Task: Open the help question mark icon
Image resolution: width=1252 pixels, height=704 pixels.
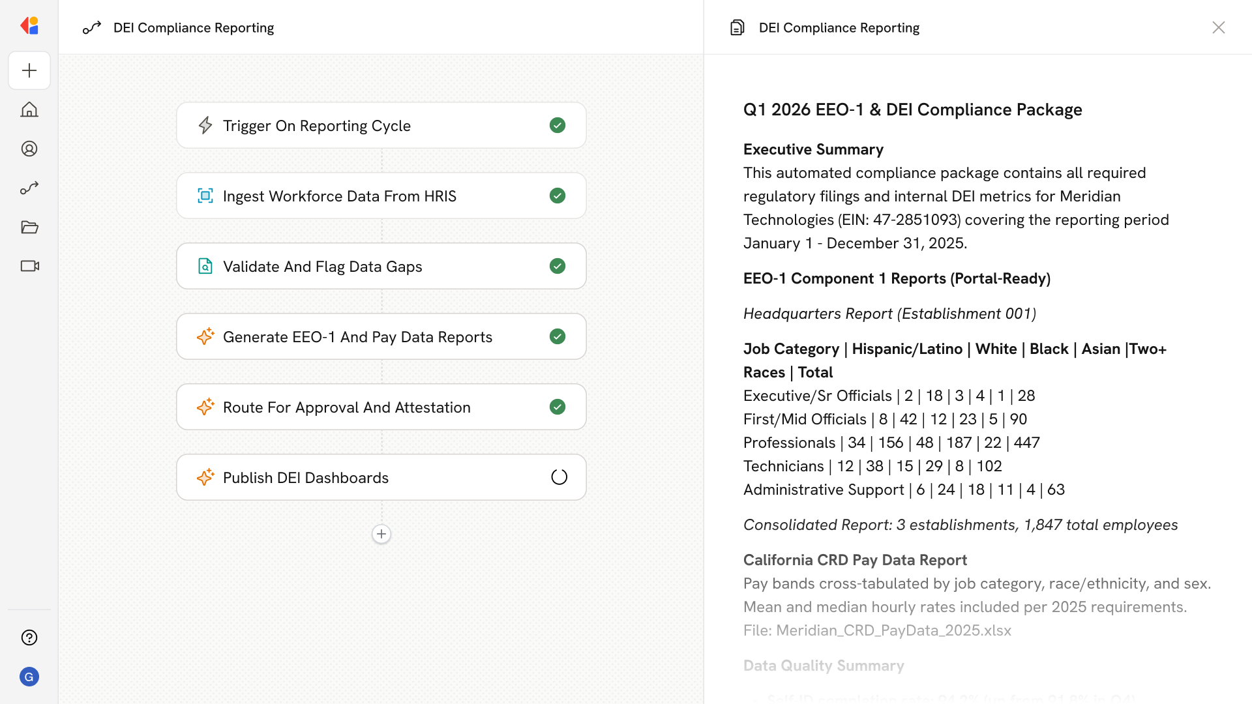Action: click(29, 638)
